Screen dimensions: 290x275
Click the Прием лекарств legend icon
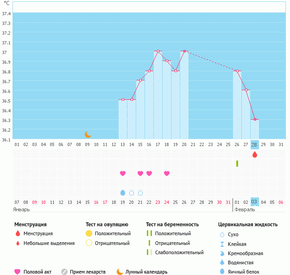click(x=64, y=272)
